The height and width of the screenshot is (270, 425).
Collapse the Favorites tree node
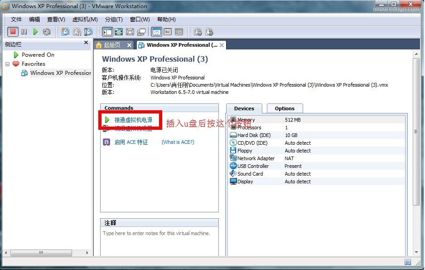(8, 64)
